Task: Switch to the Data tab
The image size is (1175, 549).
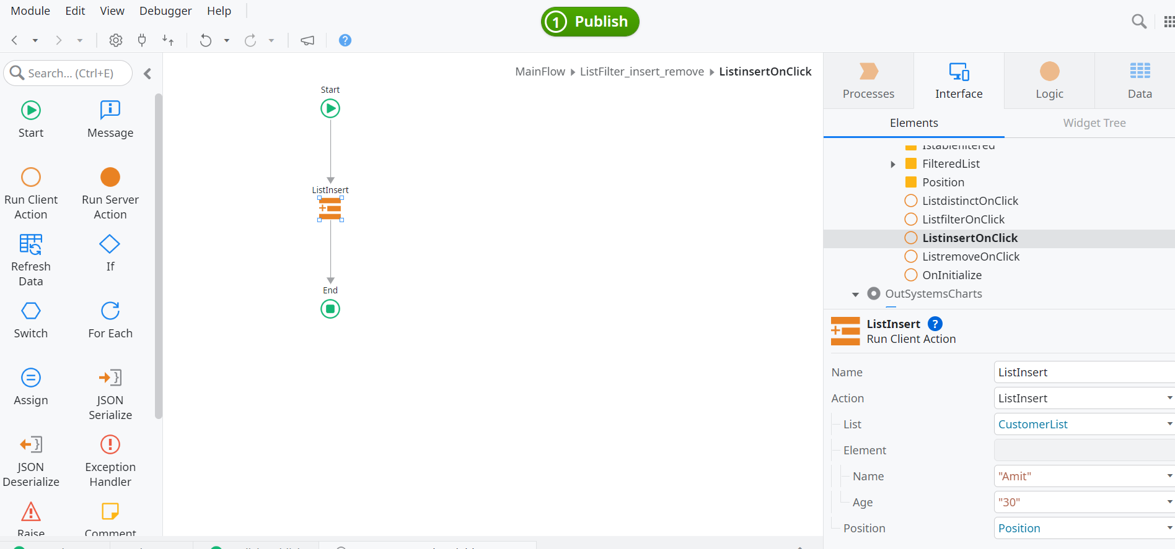Action: pyautogui.click(x=1140, y=80)
